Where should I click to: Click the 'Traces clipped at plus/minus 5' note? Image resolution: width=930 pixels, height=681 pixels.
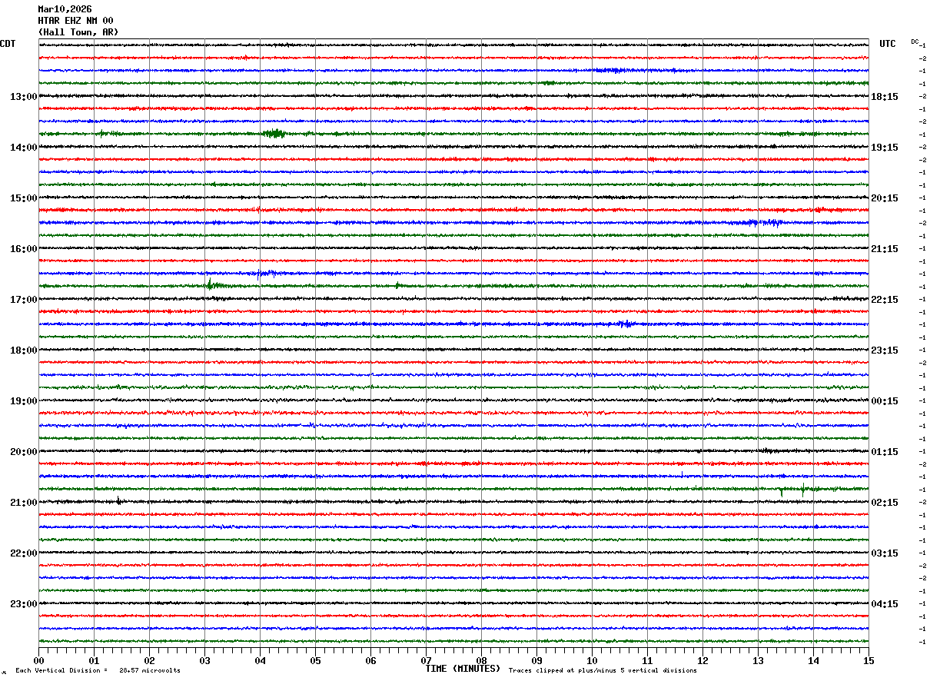603,671
